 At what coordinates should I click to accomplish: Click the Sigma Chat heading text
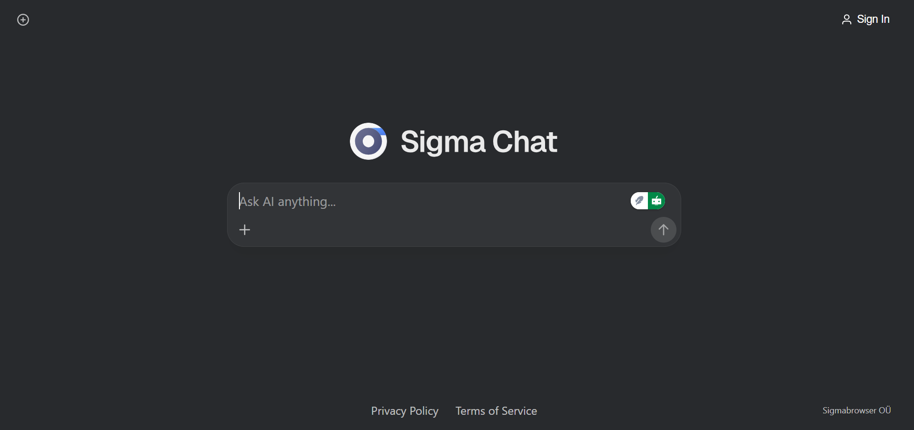(x=478, y=142)
